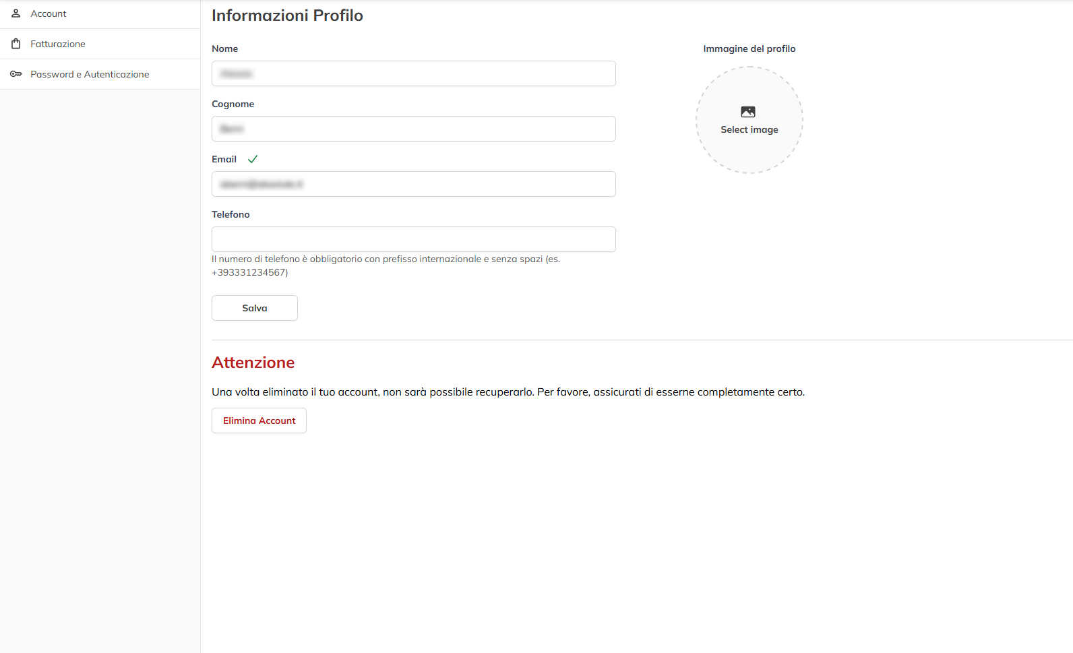The image size is (1073, 653).
Task: Click the empty Telefono field
Action: click(413, 239)
